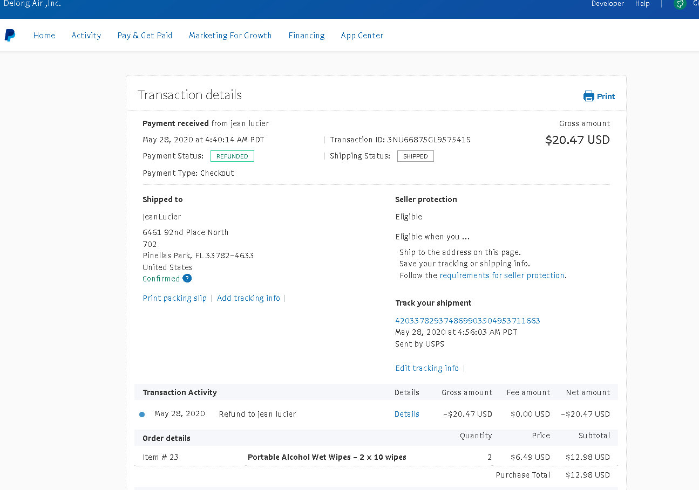
Task: Open the App Center
Action: pyautogui.click(x=362, y=36)
